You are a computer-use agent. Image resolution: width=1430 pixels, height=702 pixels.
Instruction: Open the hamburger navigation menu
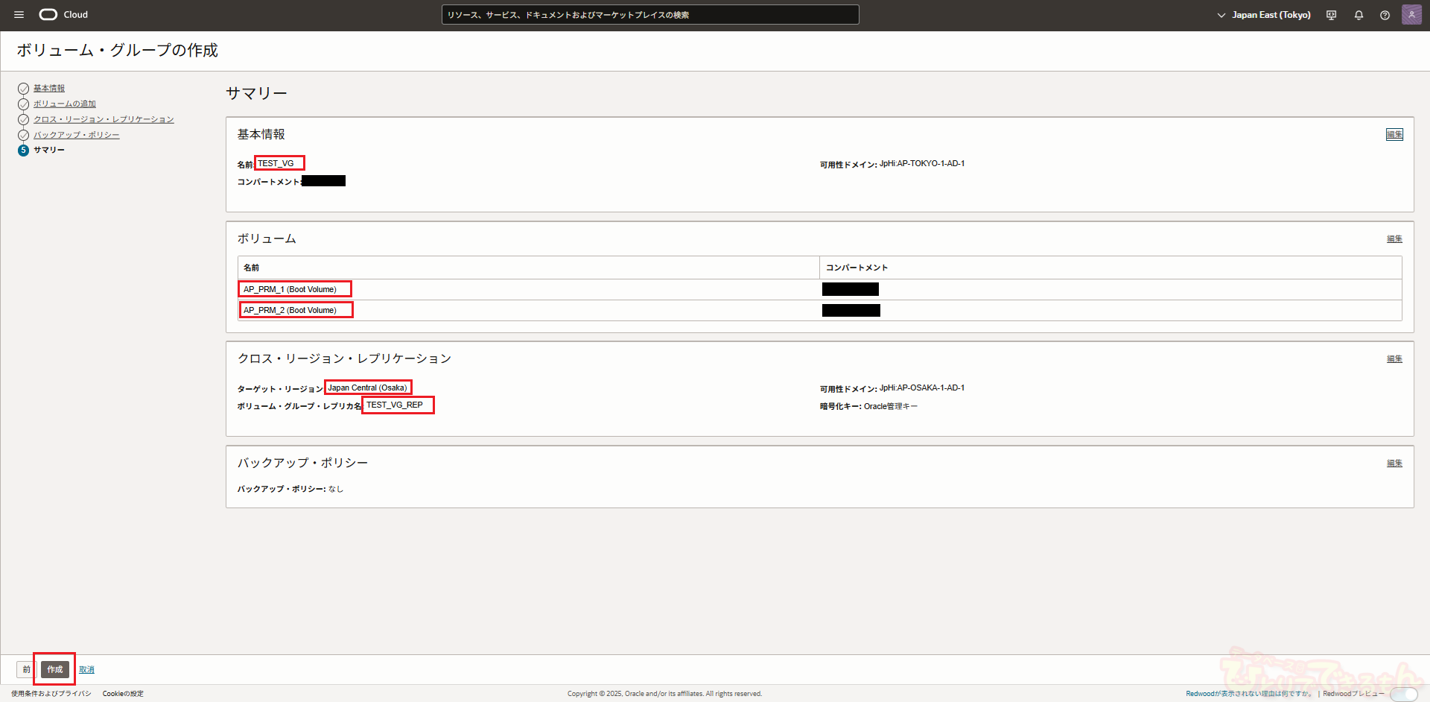(x=19, y=15)
